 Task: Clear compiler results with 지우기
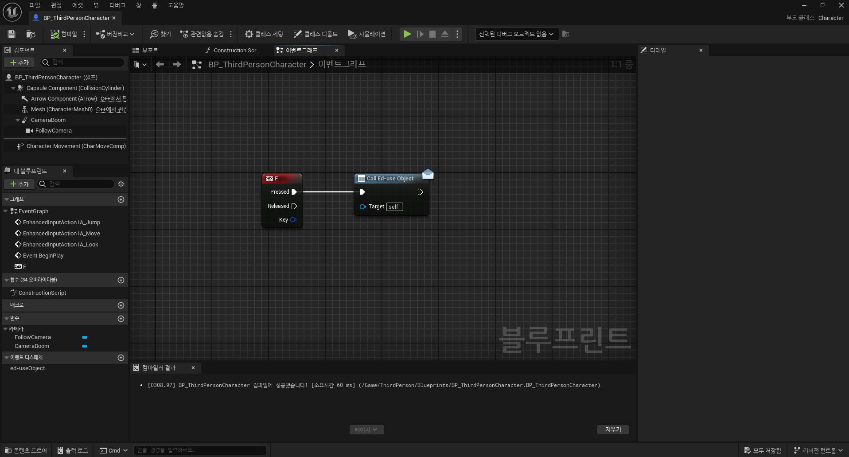pos(613,430)
